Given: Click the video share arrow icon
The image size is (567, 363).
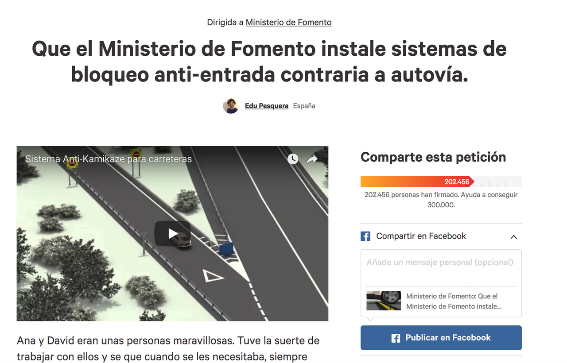Looking at the screenshot, I should tap(313, 159).
